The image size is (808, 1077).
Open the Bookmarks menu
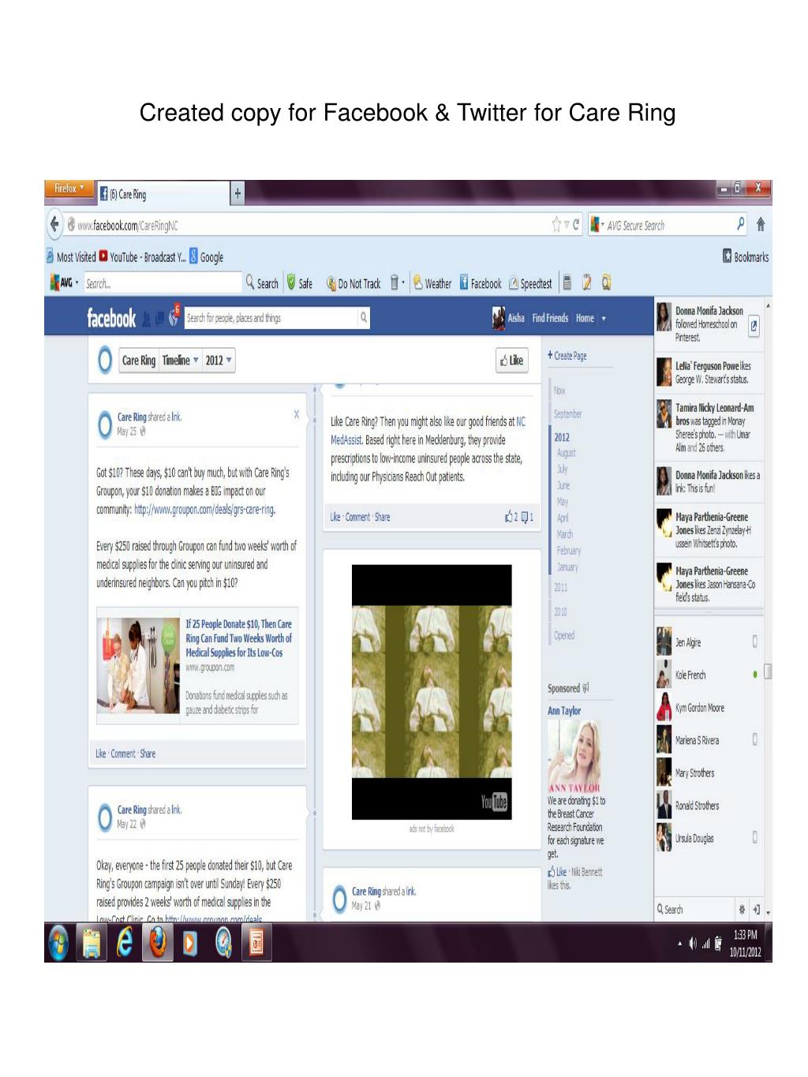point(746,256)
